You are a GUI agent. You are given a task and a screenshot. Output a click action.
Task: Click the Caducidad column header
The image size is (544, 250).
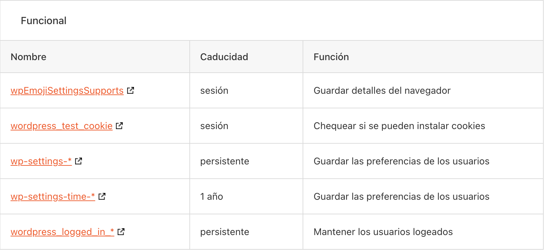coord(246,57)
